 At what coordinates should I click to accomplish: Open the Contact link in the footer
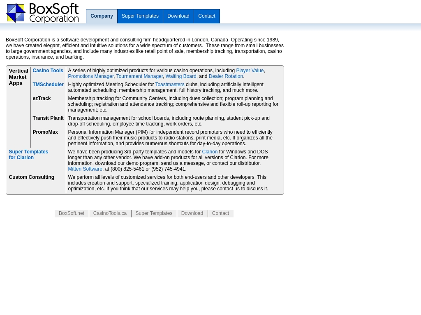pos(220,213)
